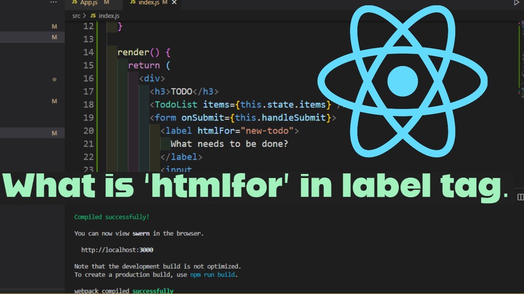This screenshot has height=294, width=524.
Task: Open the explorer more-actions ellipsis menu
Action: click(x=54, y=2)
